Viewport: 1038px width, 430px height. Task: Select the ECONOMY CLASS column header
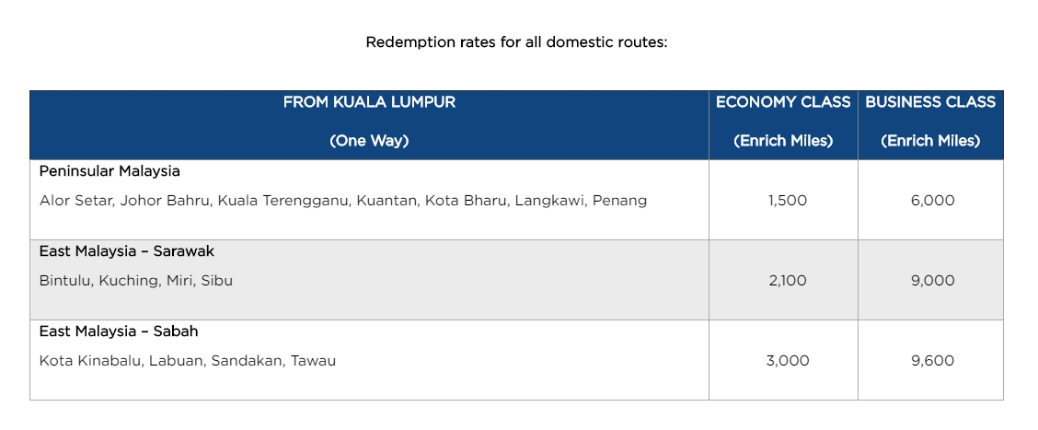[783, 102]
